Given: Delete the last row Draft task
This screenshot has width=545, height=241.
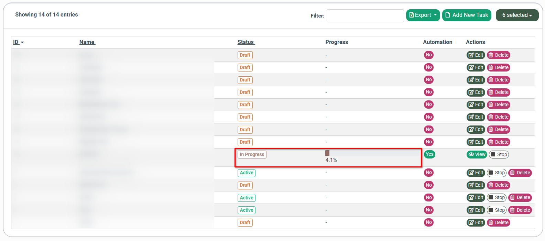Looking at the screenshot, I should click(x=498, y=222).
